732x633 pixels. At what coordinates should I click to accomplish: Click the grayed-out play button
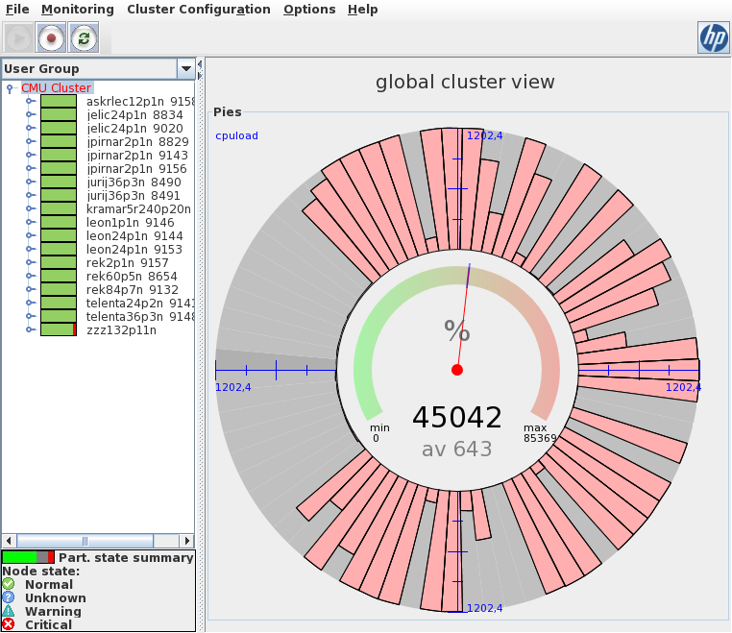point(18,38)
